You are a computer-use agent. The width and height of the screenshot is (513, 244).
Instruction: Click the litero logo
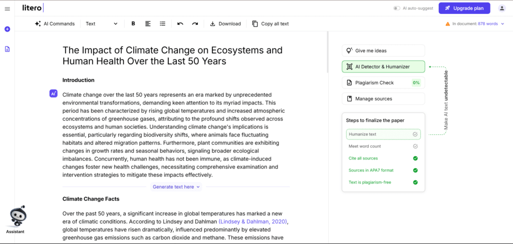[x=32, y=8]
